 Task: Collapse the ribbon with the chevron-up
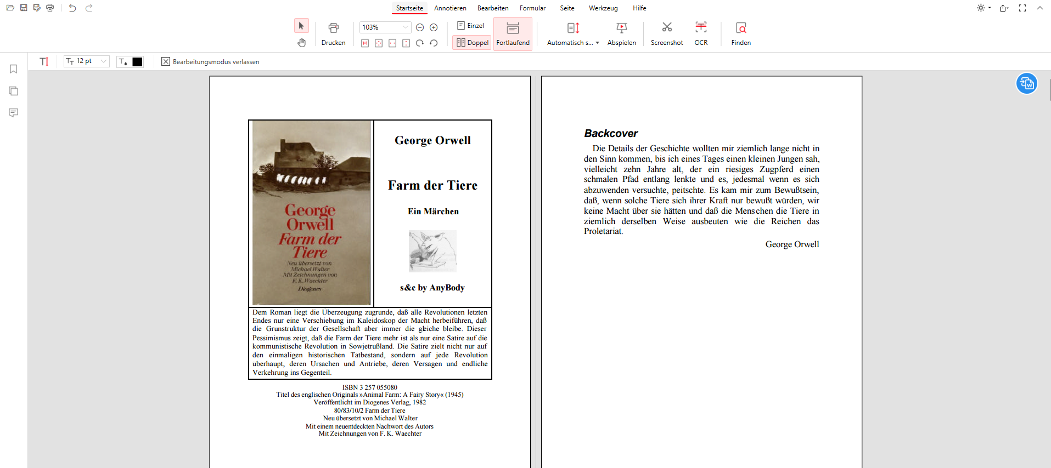coord(1040,8)
